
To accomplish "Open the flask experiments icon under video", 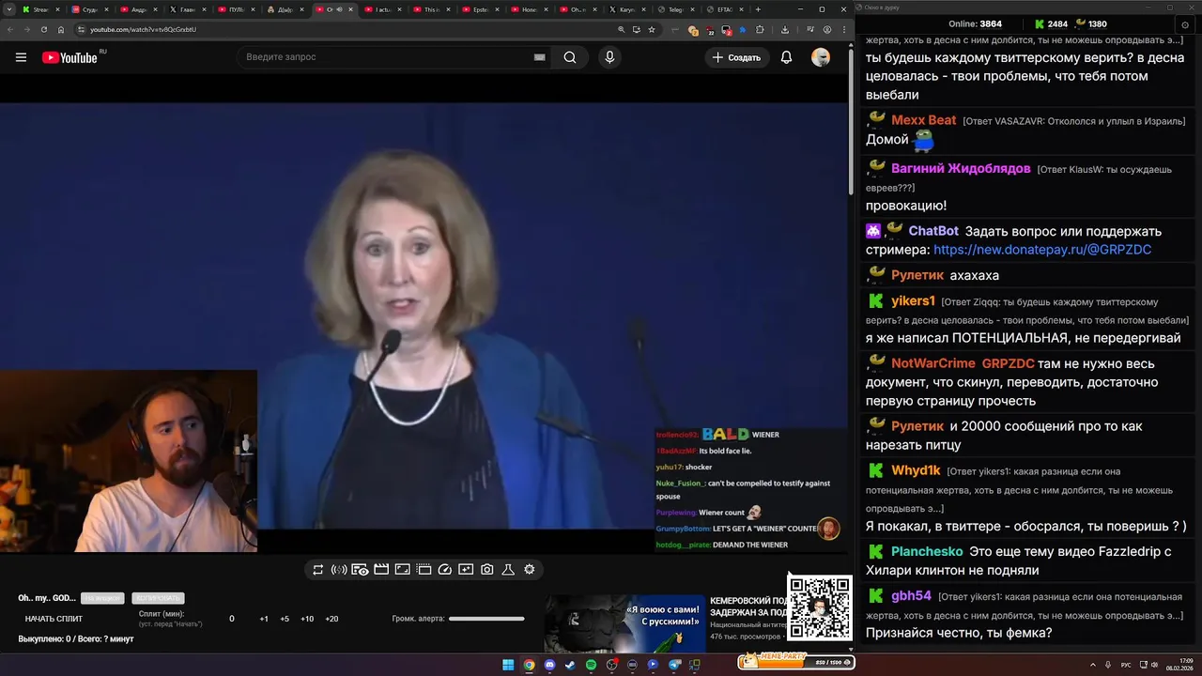I will pos(508,569).
